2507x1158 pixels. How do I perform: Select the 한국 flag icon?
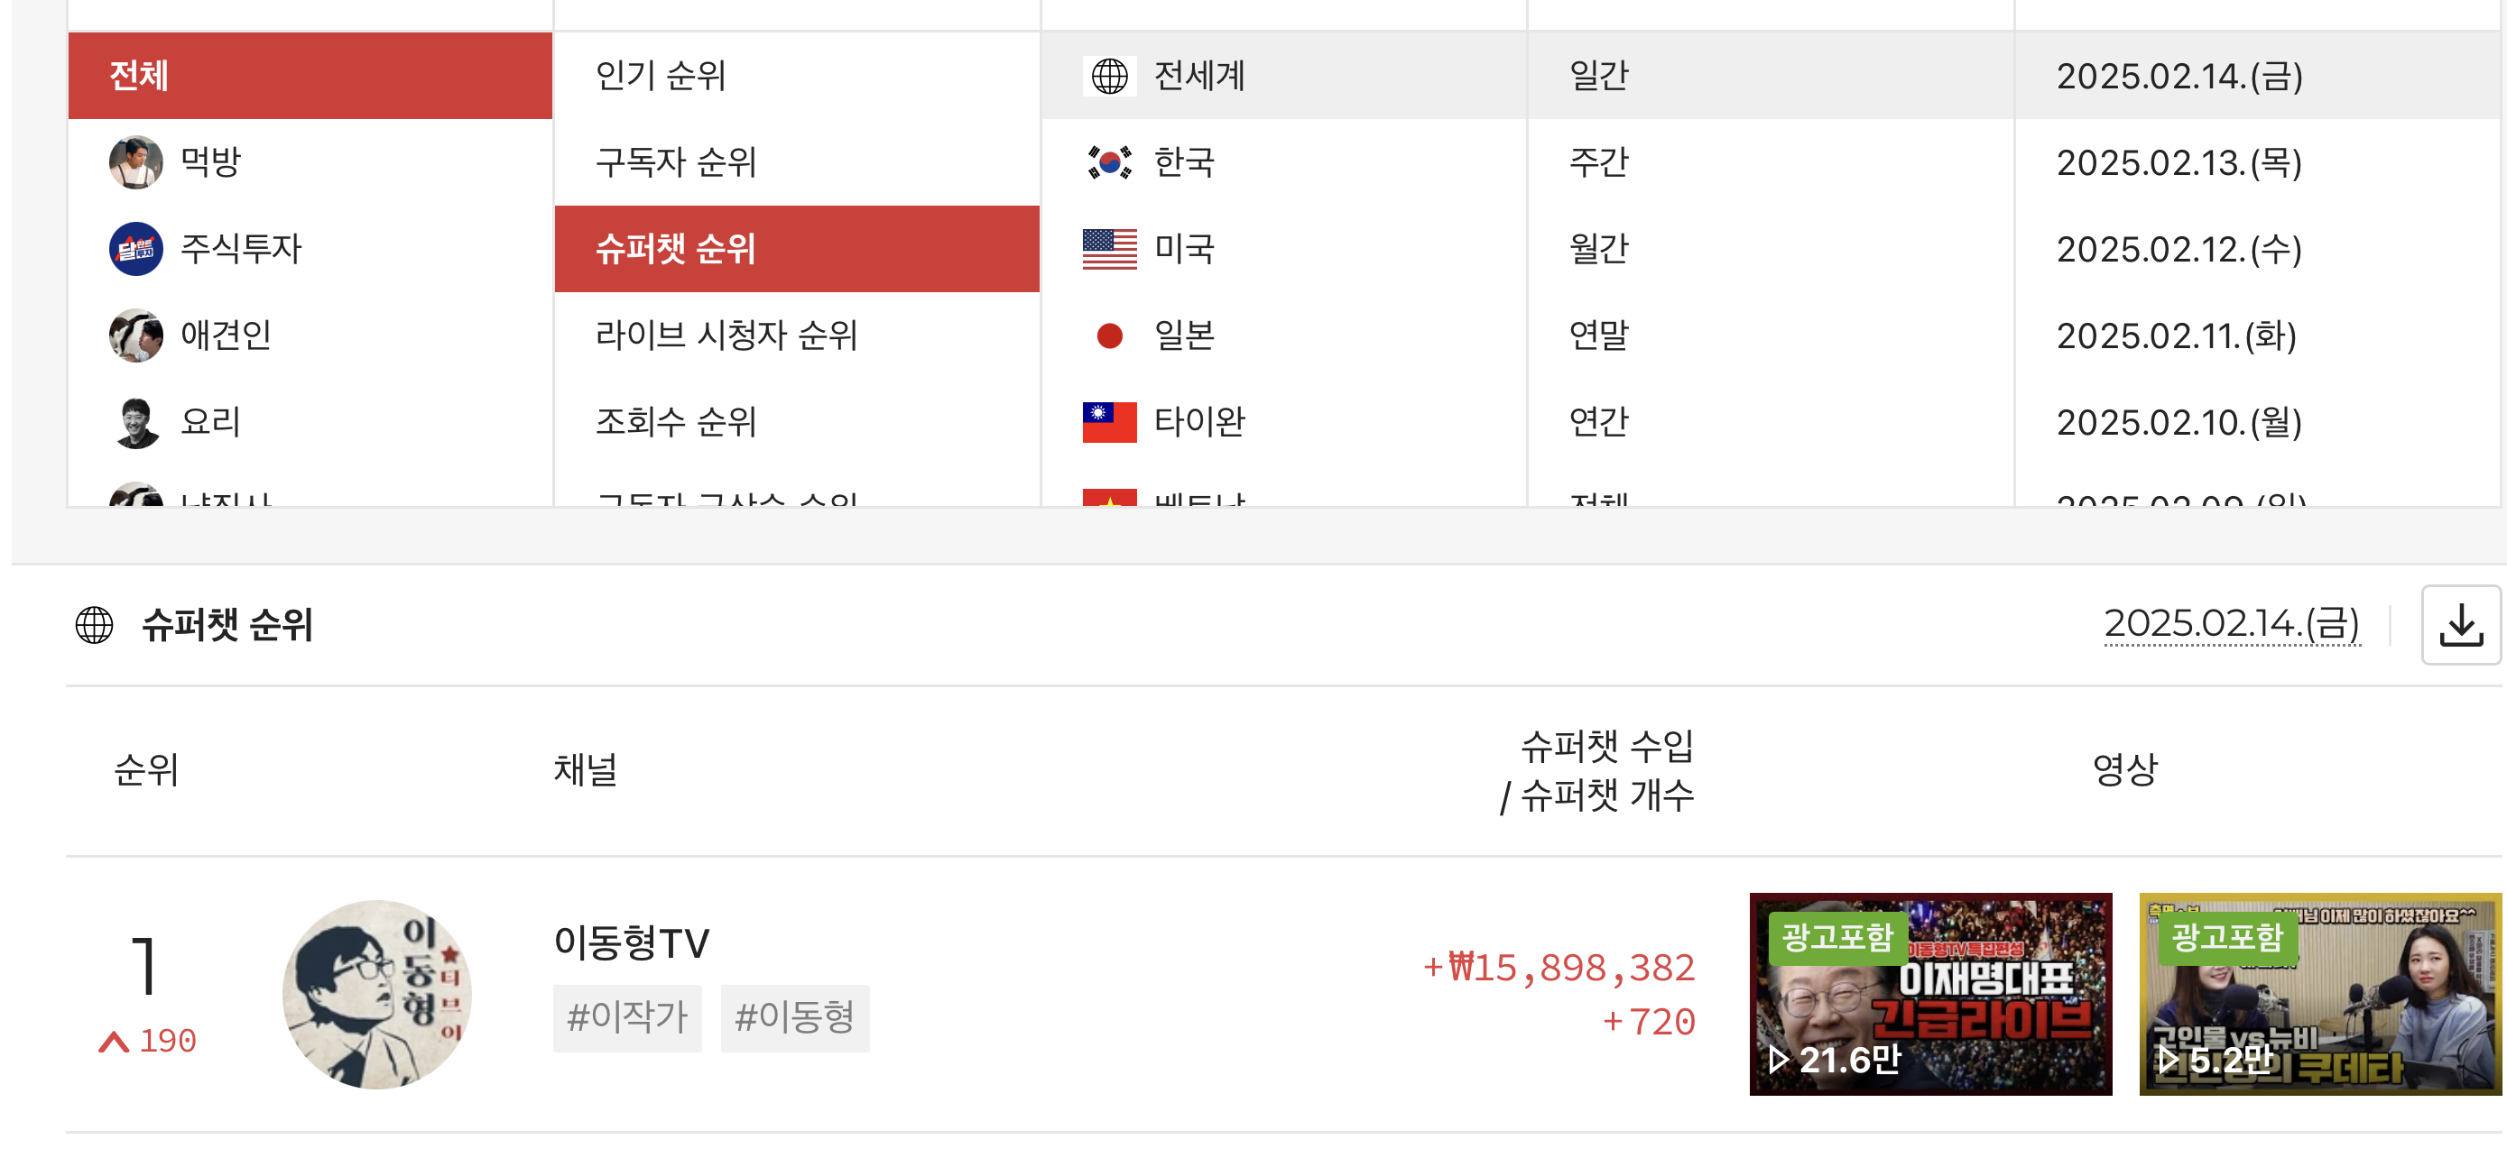click(x=1109, y=162)
